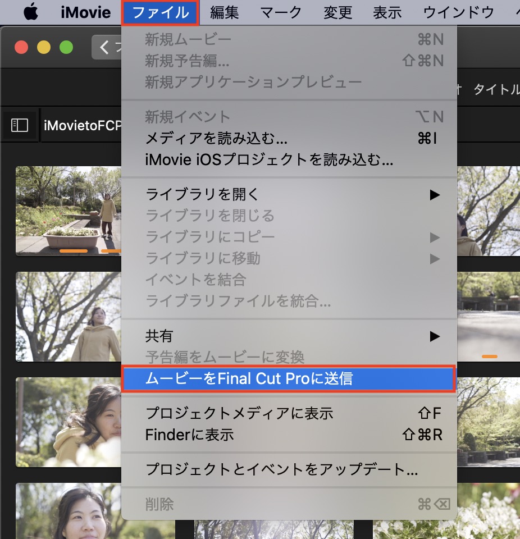Choose ムービーをFinal Cut Proに送信
Image resolution: width=520 pixels, height=539 pixels.
289,378
